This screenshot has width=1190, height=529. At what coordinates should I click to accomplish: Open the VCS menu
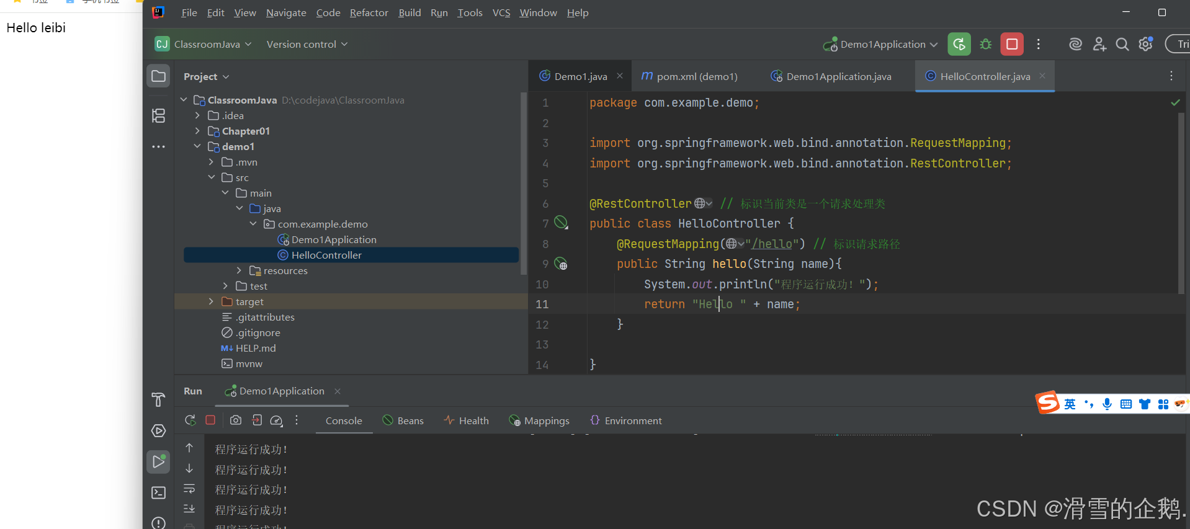pyautogui.click(x=501, y=12)
